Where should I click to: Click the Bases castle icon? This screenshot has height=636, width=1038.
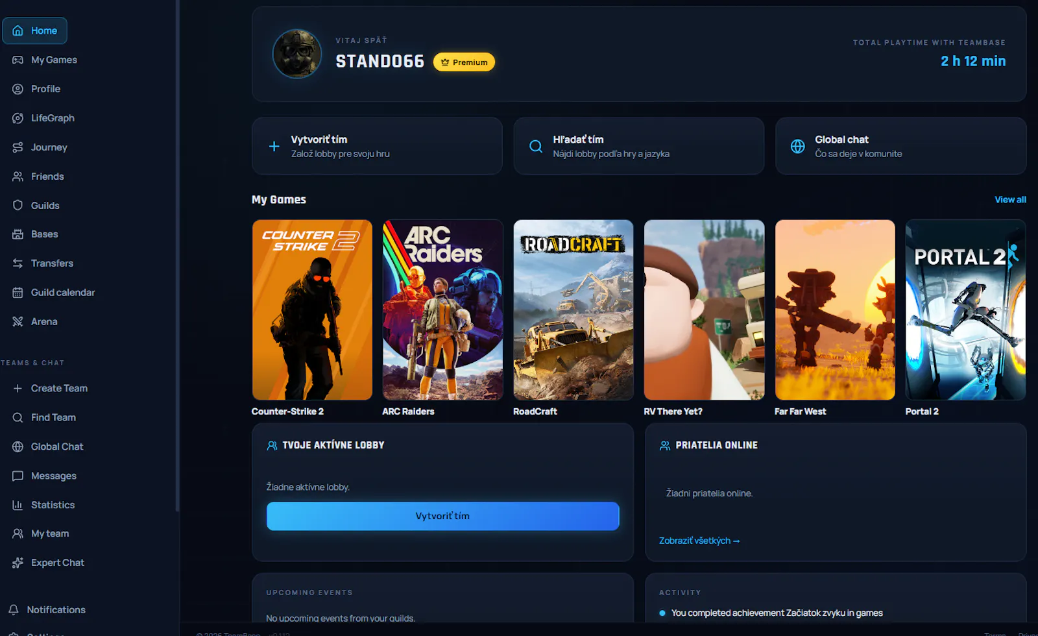(18, 234)
